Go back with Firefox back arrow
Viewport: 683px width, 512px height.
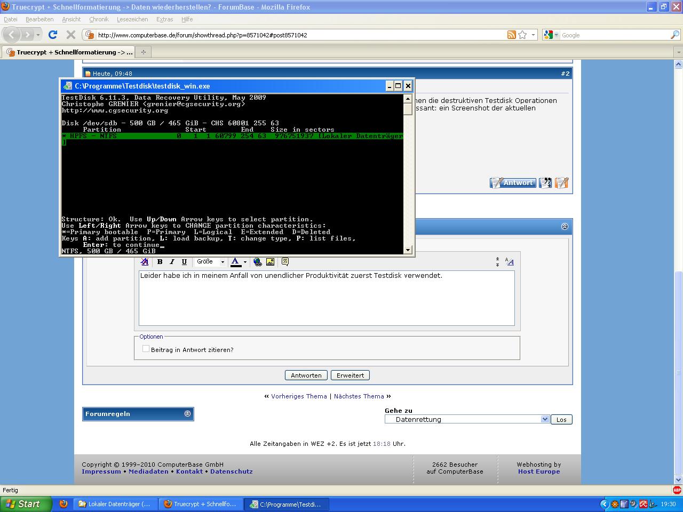pos(12,35)
